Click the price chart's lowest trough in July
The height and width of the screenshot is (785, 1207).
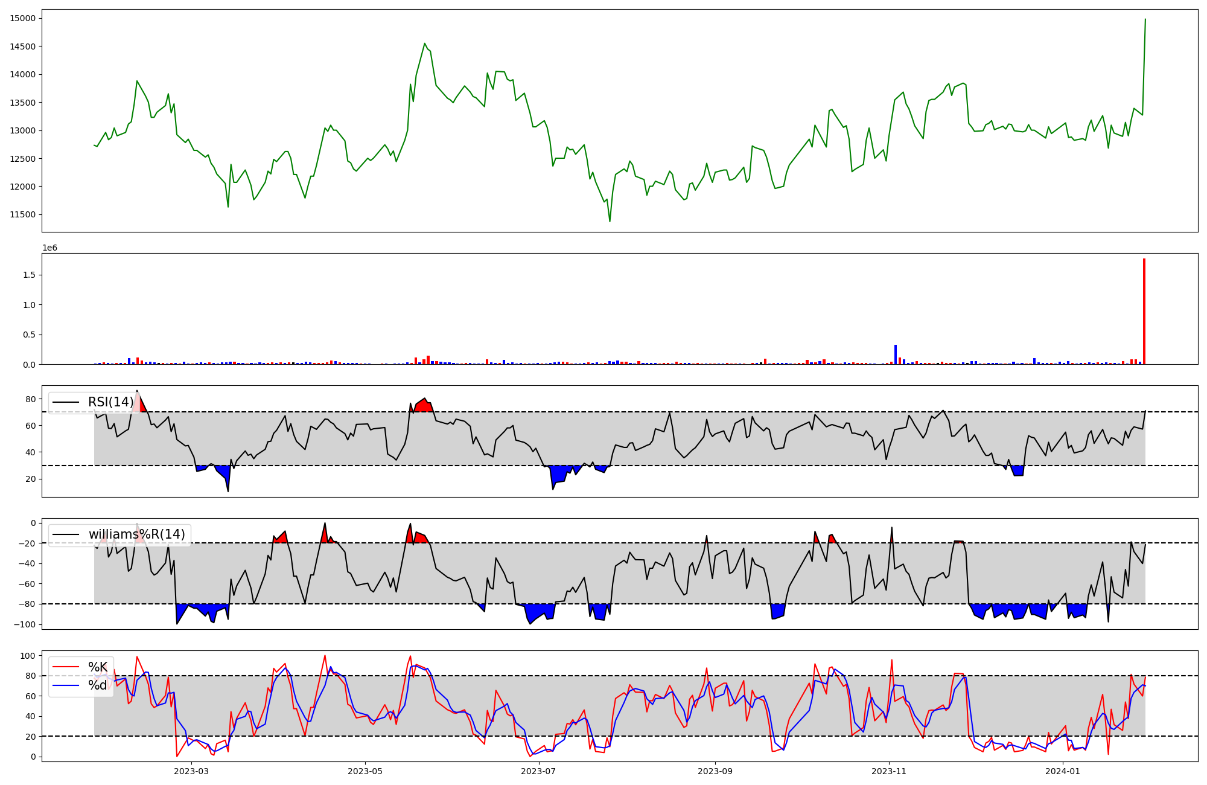coord(610,221)
